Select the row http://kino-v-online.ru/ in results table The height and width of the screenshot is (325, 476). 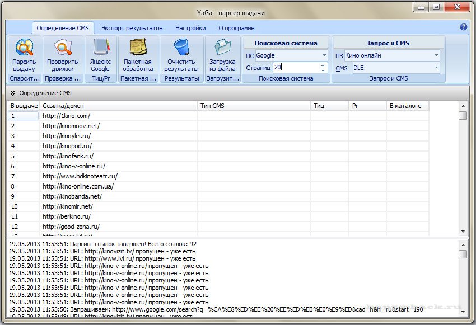coord(218,166)
